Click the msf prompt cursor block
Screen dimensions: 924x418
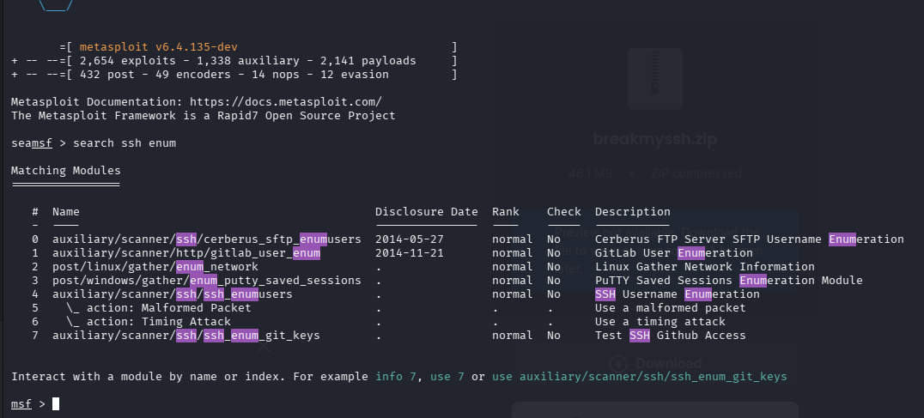[x=56, y=404]
